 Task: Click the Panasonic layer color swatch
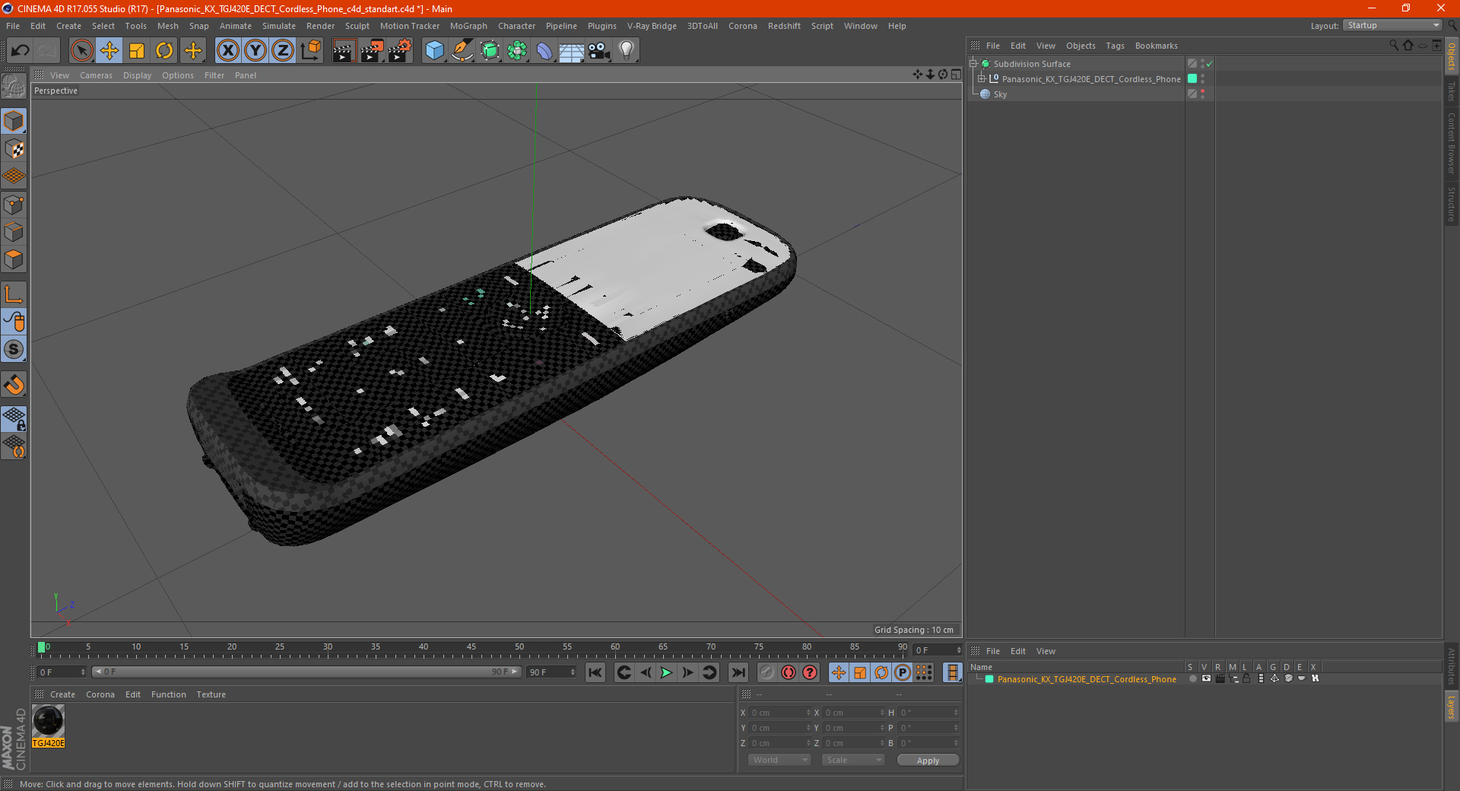pos(989,679)
